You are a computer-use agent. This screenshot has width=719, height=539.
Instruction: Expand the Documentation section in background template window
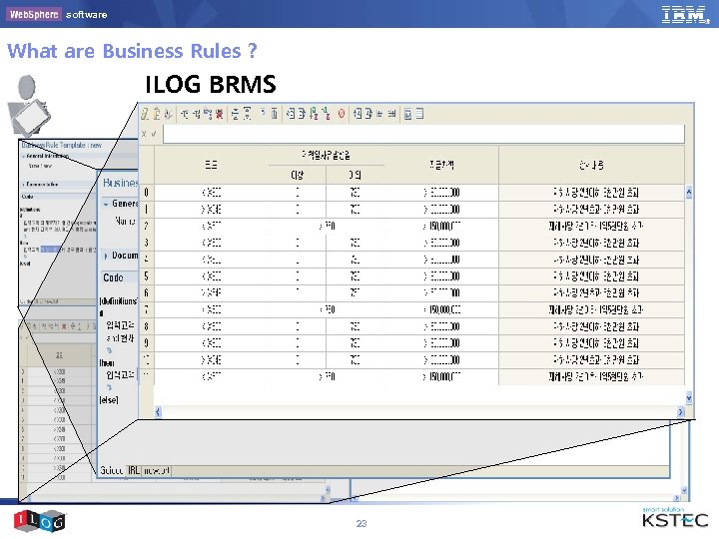24,185
